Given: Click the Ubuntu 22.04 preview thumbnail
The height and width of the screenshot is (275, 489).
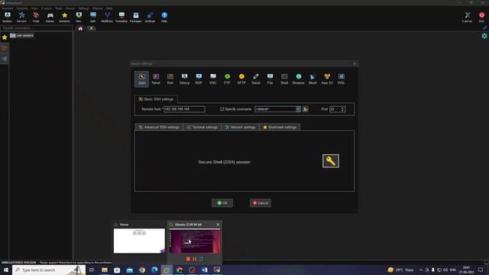Looking at the screenshot, I should click(x=195, y=241).
